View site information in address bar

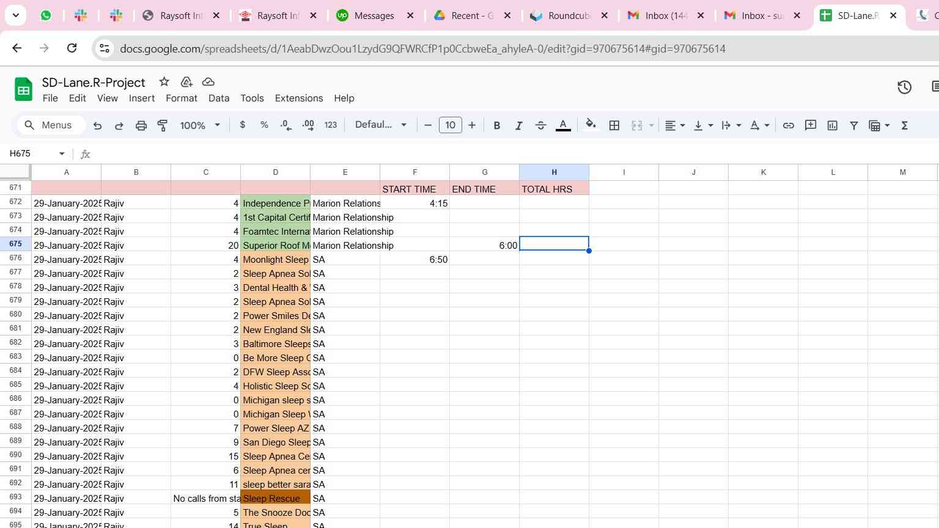105,48
